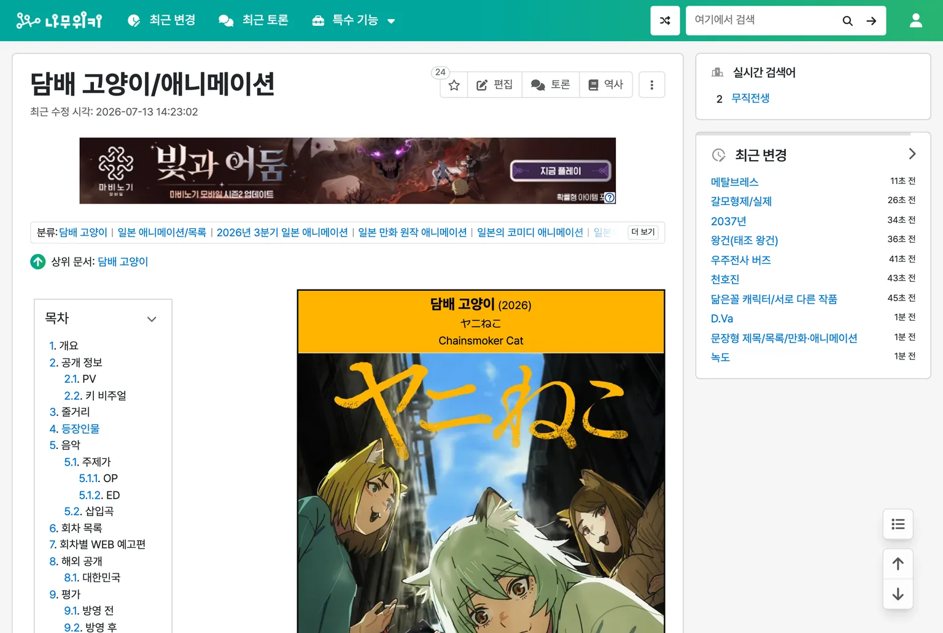
Task: Open recent change 왕건(태조 왕건)
Action: [x=745, y=240]
